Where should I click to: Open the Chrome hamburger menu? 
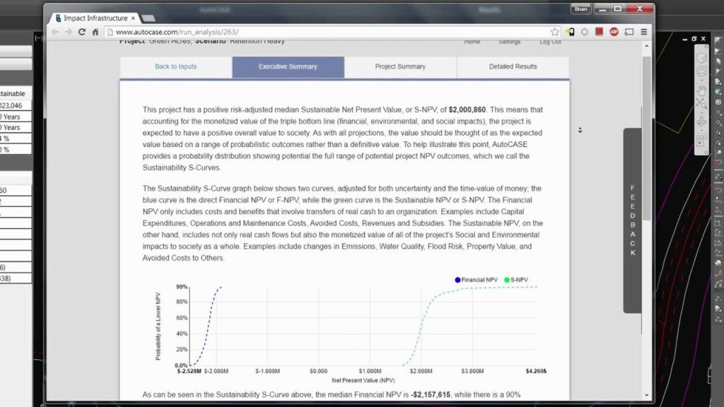(643, 32)
